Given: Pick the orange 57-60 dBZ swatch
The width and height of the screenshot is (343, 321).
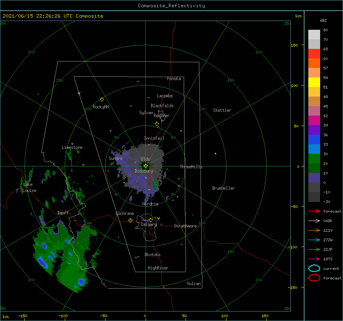Looking at the screenshot, I should tap(314, 63).
